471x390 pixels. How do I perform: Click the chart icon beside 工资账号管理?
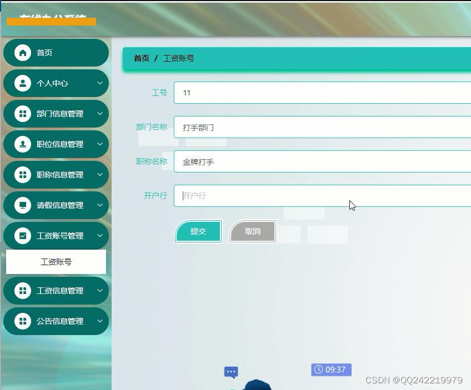coord(22,235)
